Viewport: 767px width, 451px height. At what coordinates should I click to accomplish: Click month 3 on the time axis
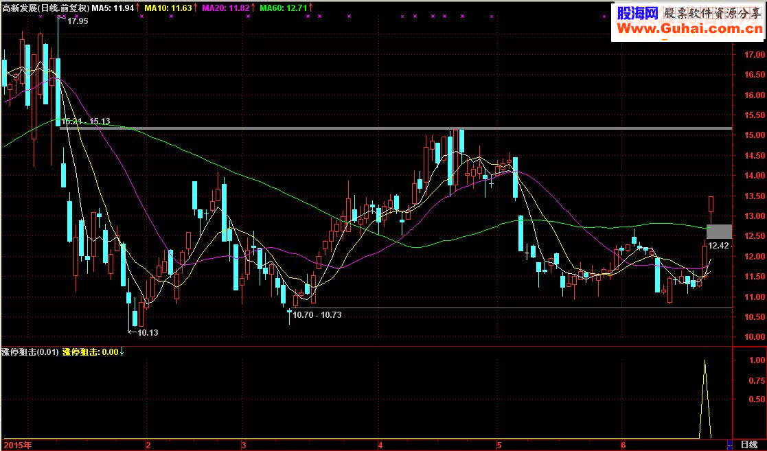pyautogui.click(x=243, y=445)
